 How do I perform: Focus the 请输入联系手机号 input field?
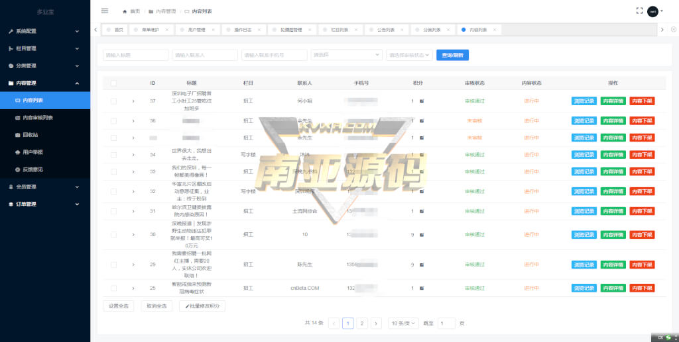(x=274, y=55)
